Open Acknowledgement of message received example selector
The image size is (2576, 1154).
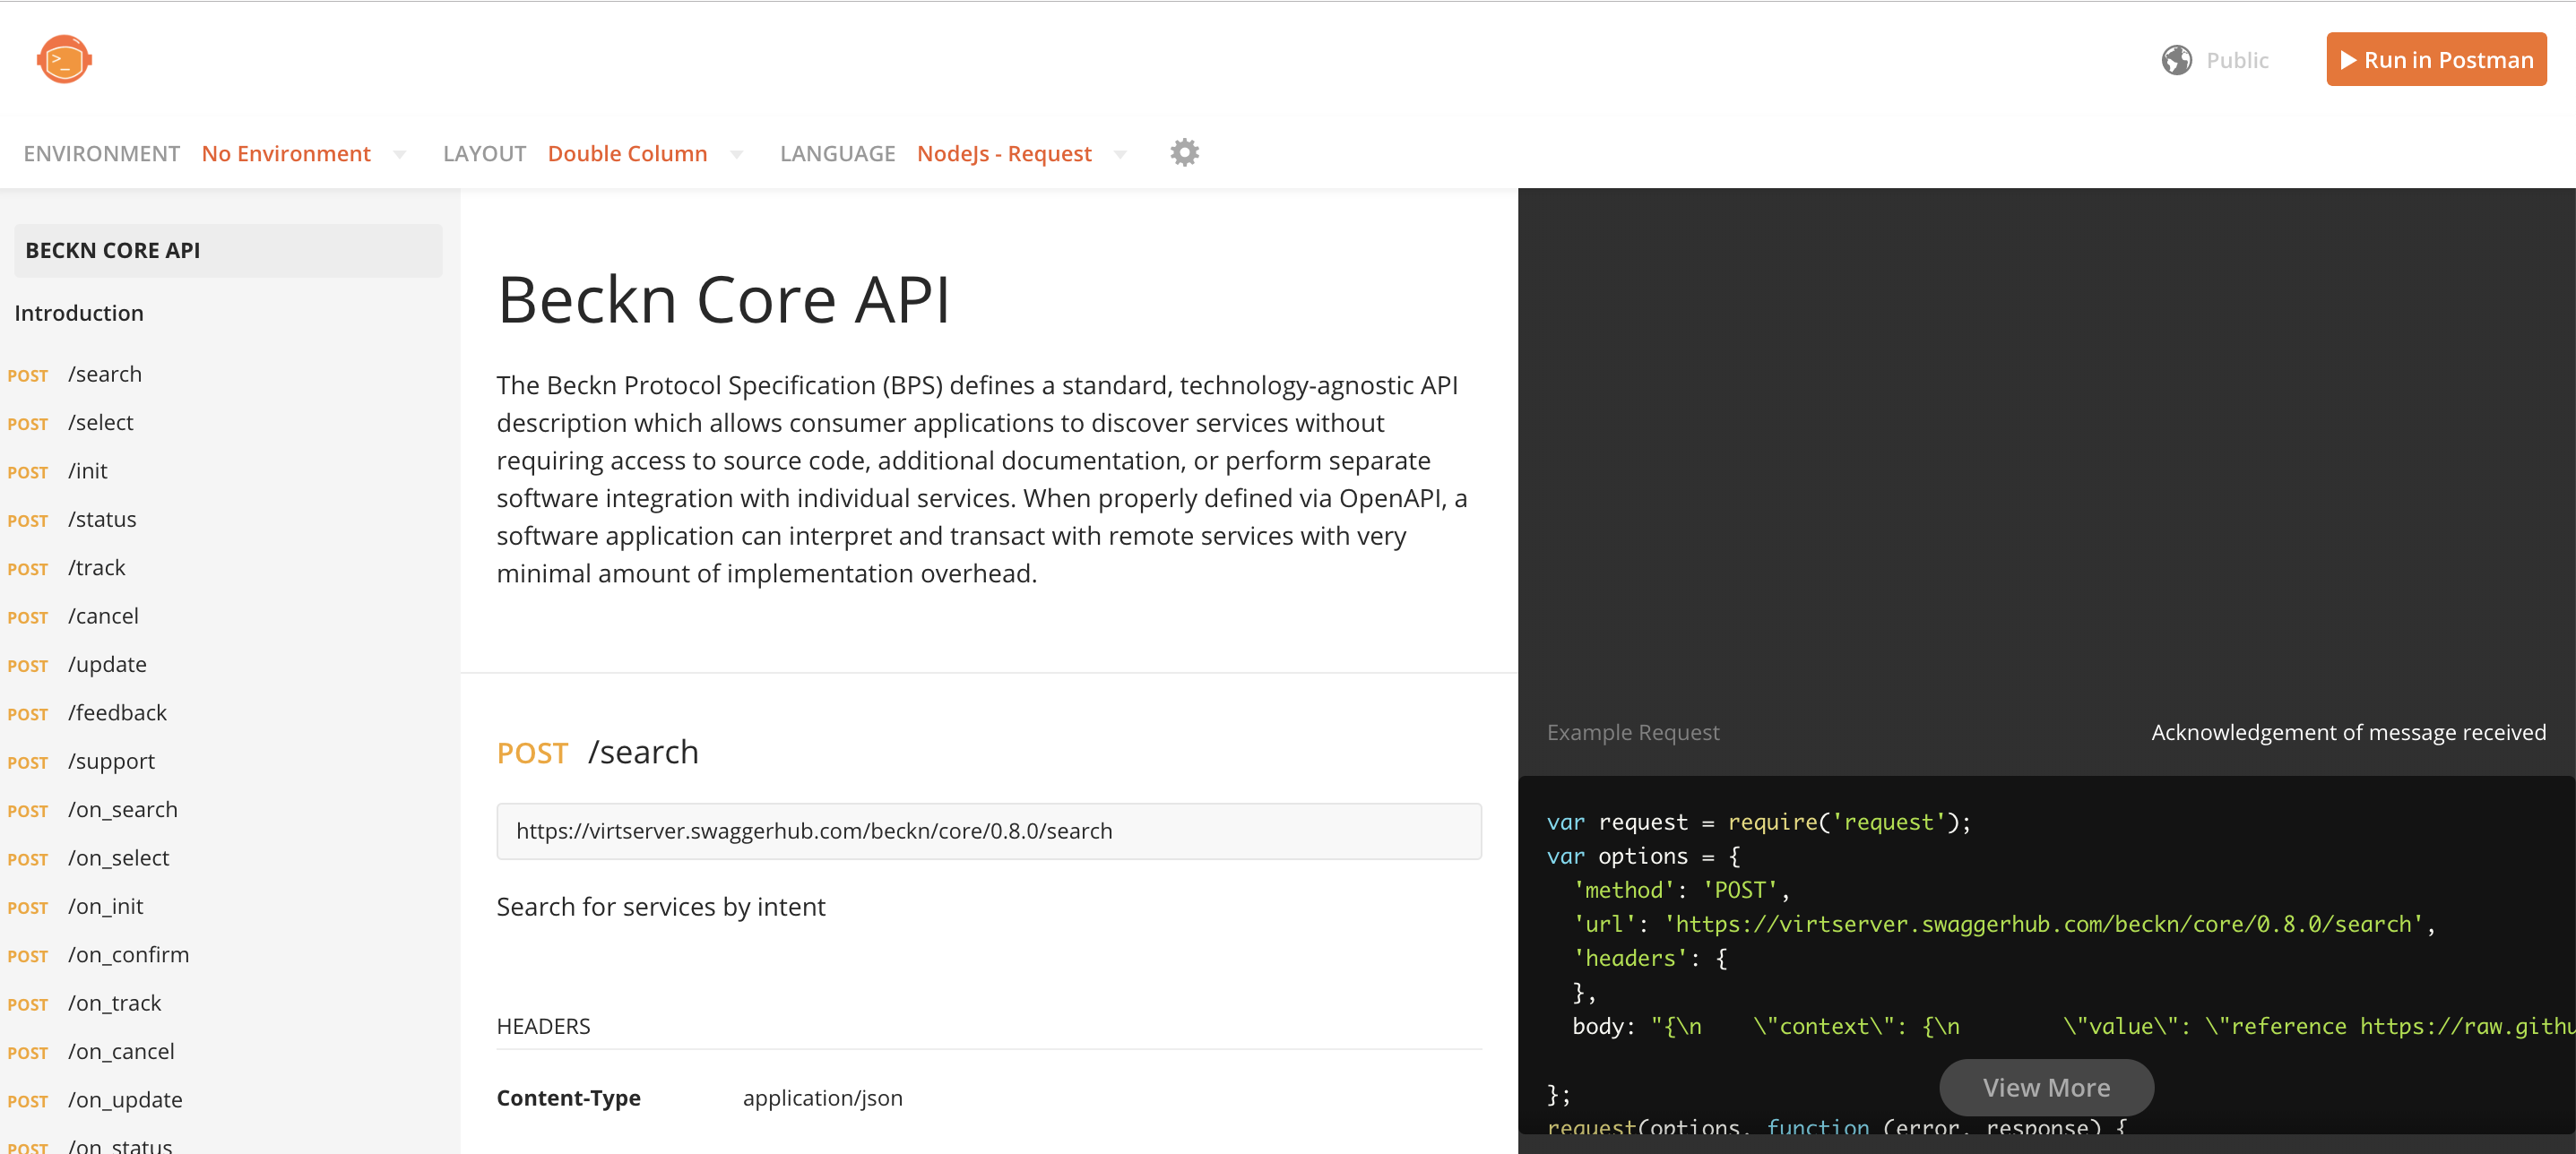[x=2347, y=732]
